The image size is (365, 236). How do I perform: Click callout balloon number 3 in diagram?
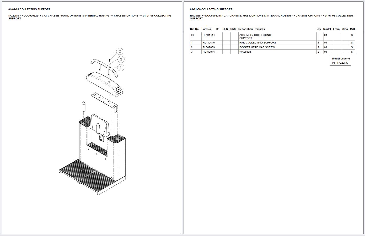point(121,59)
